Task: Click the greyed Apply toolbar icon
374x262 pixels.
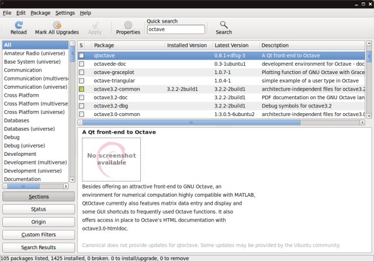Action: 95,25
